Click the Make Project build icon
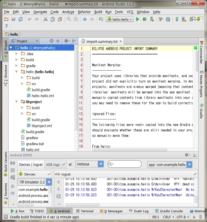This screenshot has height=222, width=207. 101,19
